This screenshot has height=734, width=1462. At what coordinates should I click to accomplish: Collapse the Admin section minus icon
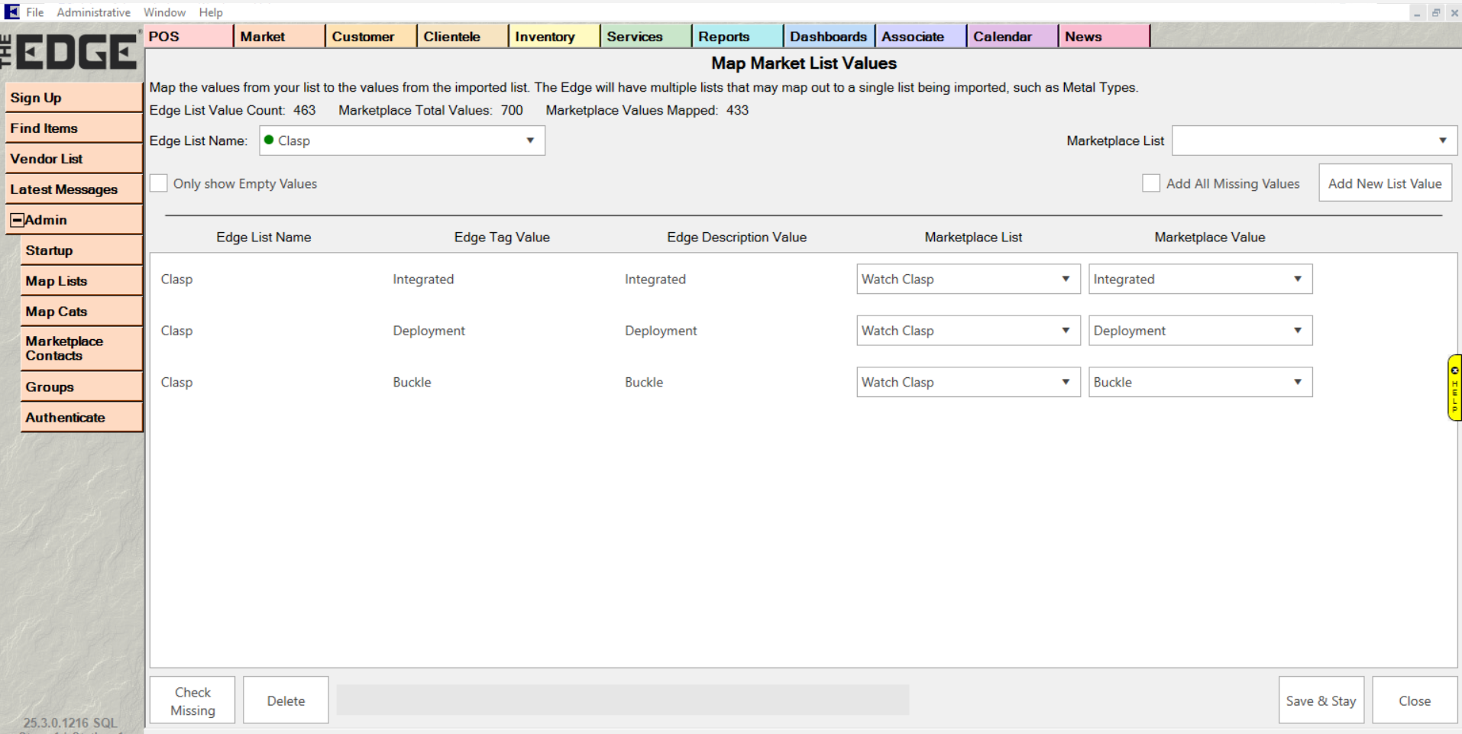(x=17, y=220)
